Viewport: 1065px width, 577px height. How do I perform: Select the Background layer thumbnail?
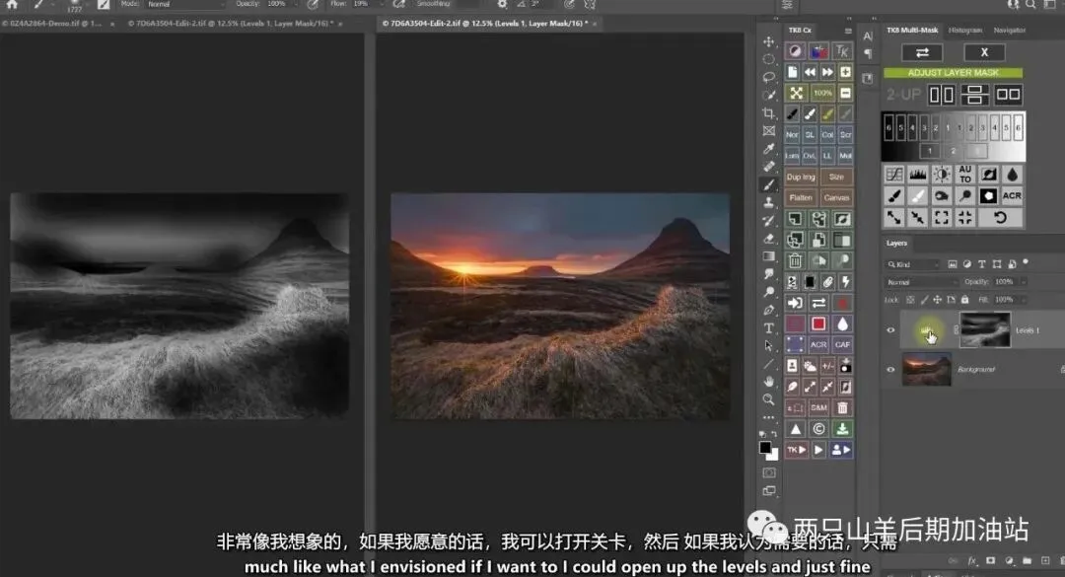coord(926,369)
